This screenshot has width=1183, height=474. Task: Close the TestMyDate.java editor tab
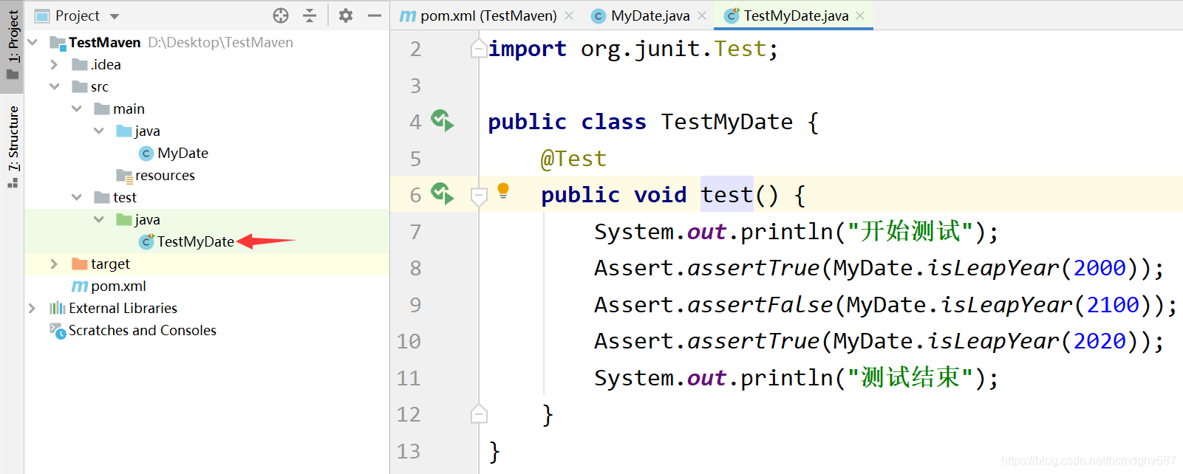coord(860,16)
